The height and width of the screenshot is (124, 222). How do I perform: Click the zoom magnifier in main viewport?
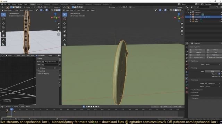click(x=182, y=24)
